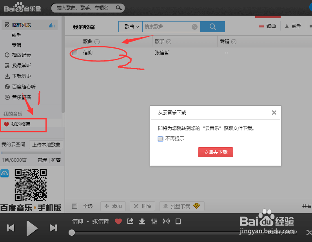Click 立即去下载 button
The image size is (312, 242).
216,152
